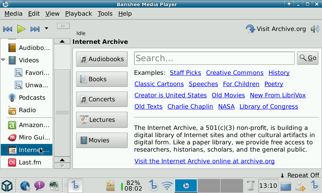The height and width of the screenshot is (193, 322).
Task: Open the dropdown arrow beside Next button
Action: click(47, 29)
